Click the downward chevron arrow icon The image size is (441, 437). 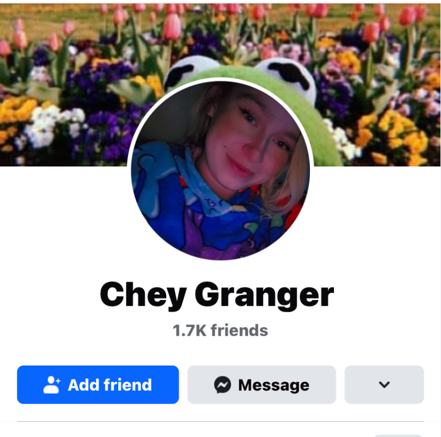[x=384, y=385]
